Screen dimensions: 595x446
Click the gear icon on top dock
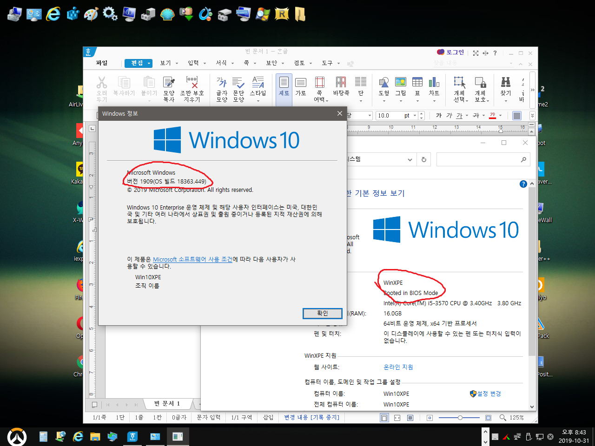pos(110,13)
